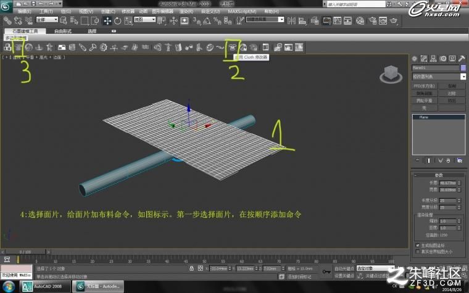The width and height of the screenshot is (469, 293).
Task: Select the Scale tool
Action: pyautogui.click(x=128, y=20)
